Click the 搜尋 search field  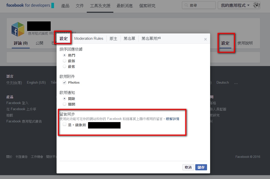point(199,5)
